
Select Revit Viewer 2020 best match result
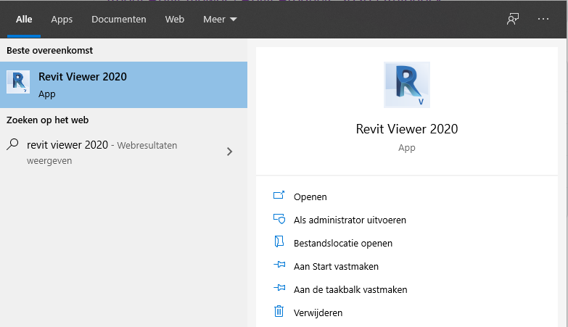click(x=123, y=85)
